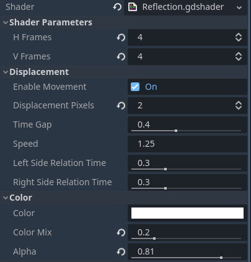Image resolution: width=251 pixels, height=262 pixels.
Task: Click V Frames stepper arrows
Action: pos(239,56)
